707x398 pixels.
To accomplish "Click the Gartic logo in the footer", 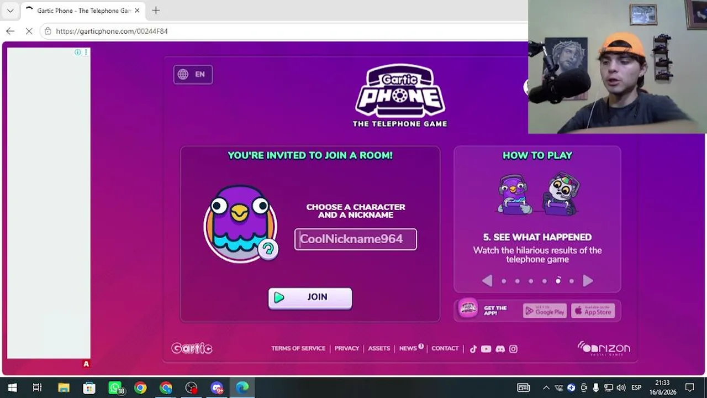I will click(192, 348).
